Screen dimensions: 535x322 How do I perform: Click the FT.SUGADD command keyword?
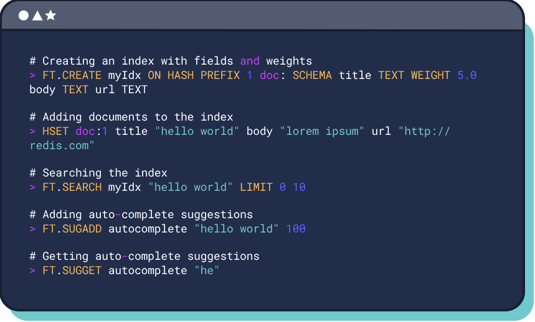(72, 229)
